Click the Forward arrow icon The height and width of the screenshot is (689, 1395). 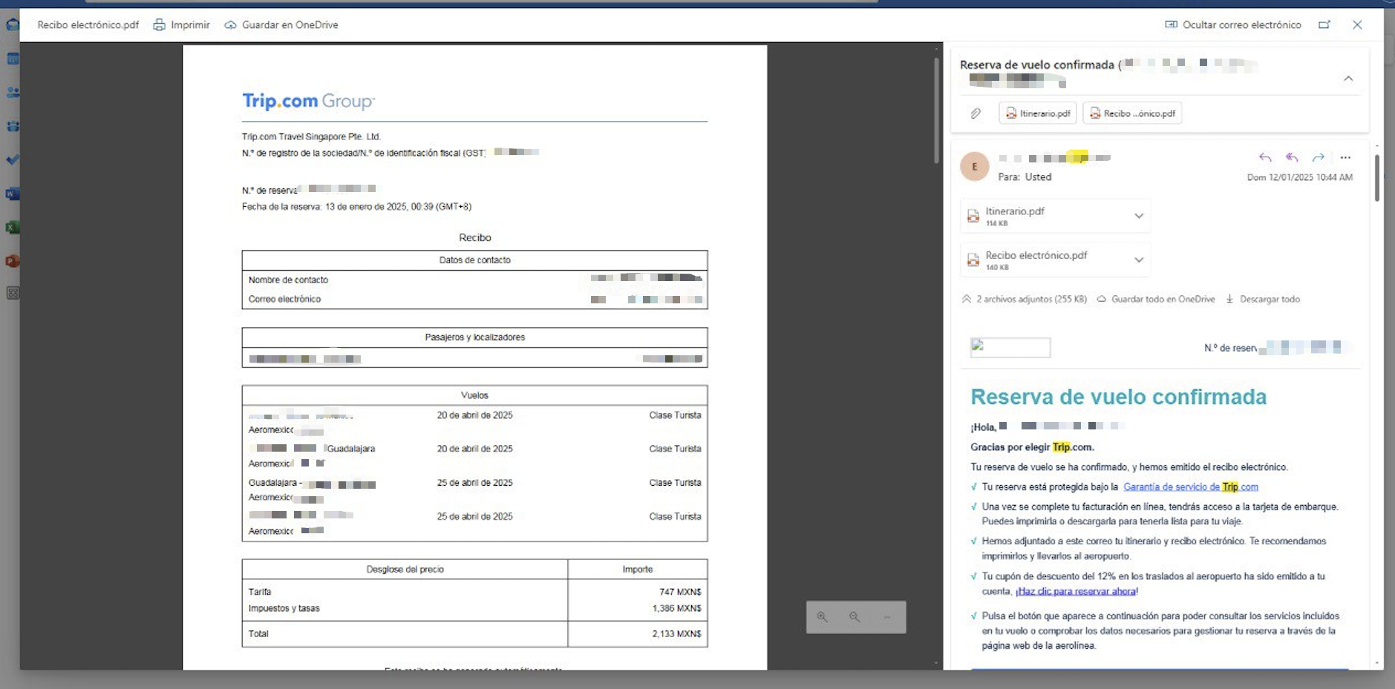tap(1319, 157)
